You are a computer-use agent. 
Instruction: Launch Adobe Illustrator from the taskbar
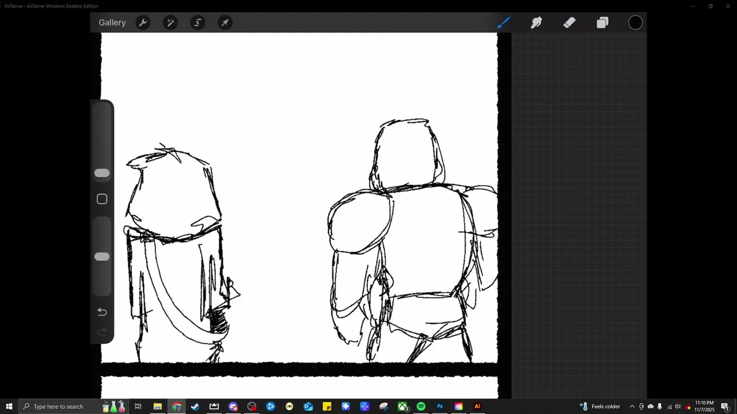click(477, 407)
